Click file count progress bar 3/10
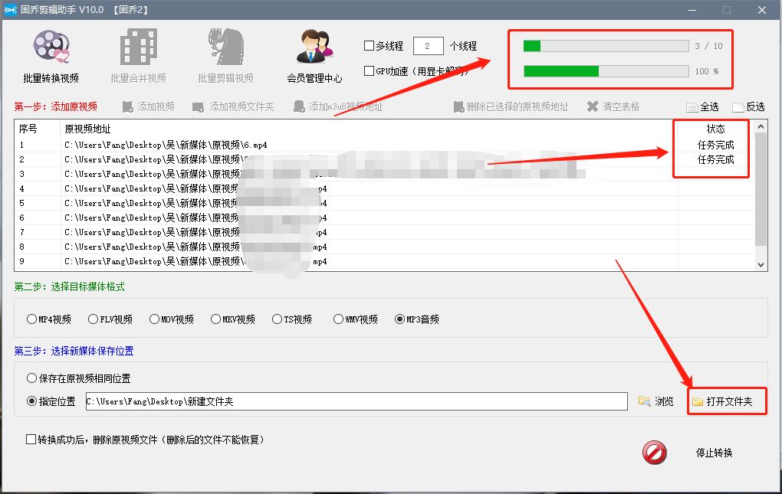The width and height of the screenshot is (782, 494). [x=606, y=46]
